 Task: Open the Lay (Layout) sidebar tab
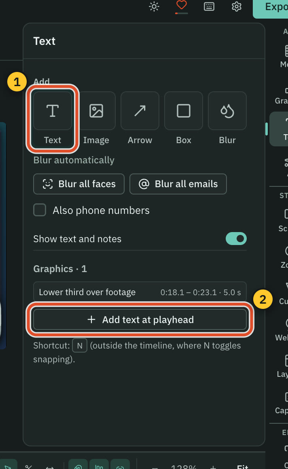[282, 367]
